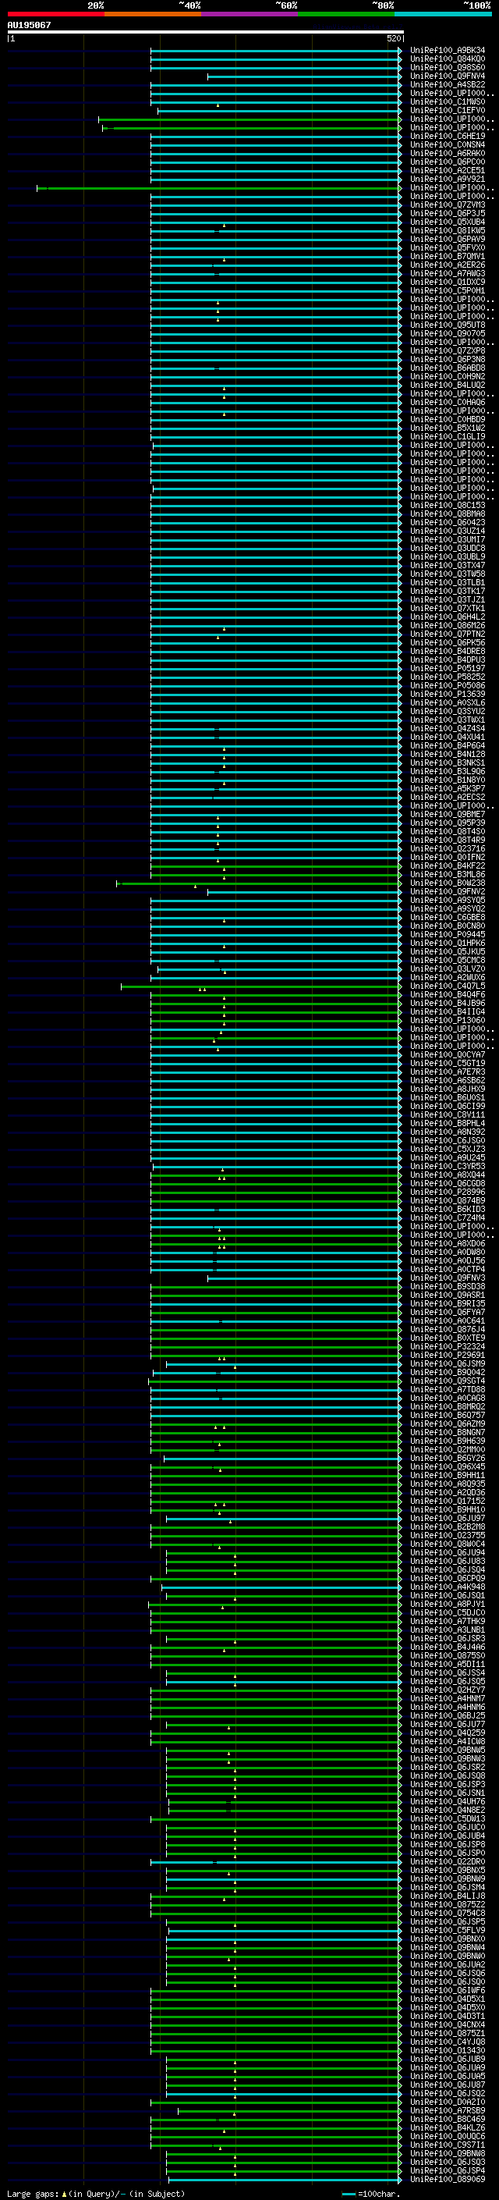Select the UniRef100_A2ECS2 label
Viewport: 499px width, 2200px height.
point(448,797)
